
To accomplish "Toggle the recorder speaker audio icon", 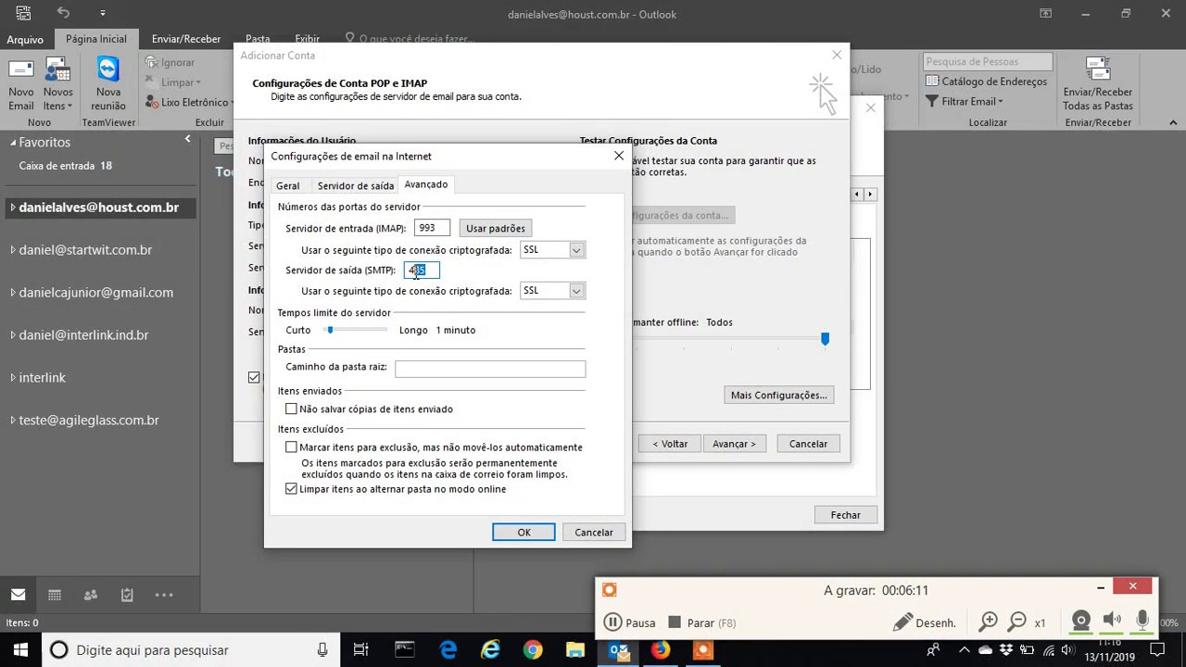I will coord(1112,622).
